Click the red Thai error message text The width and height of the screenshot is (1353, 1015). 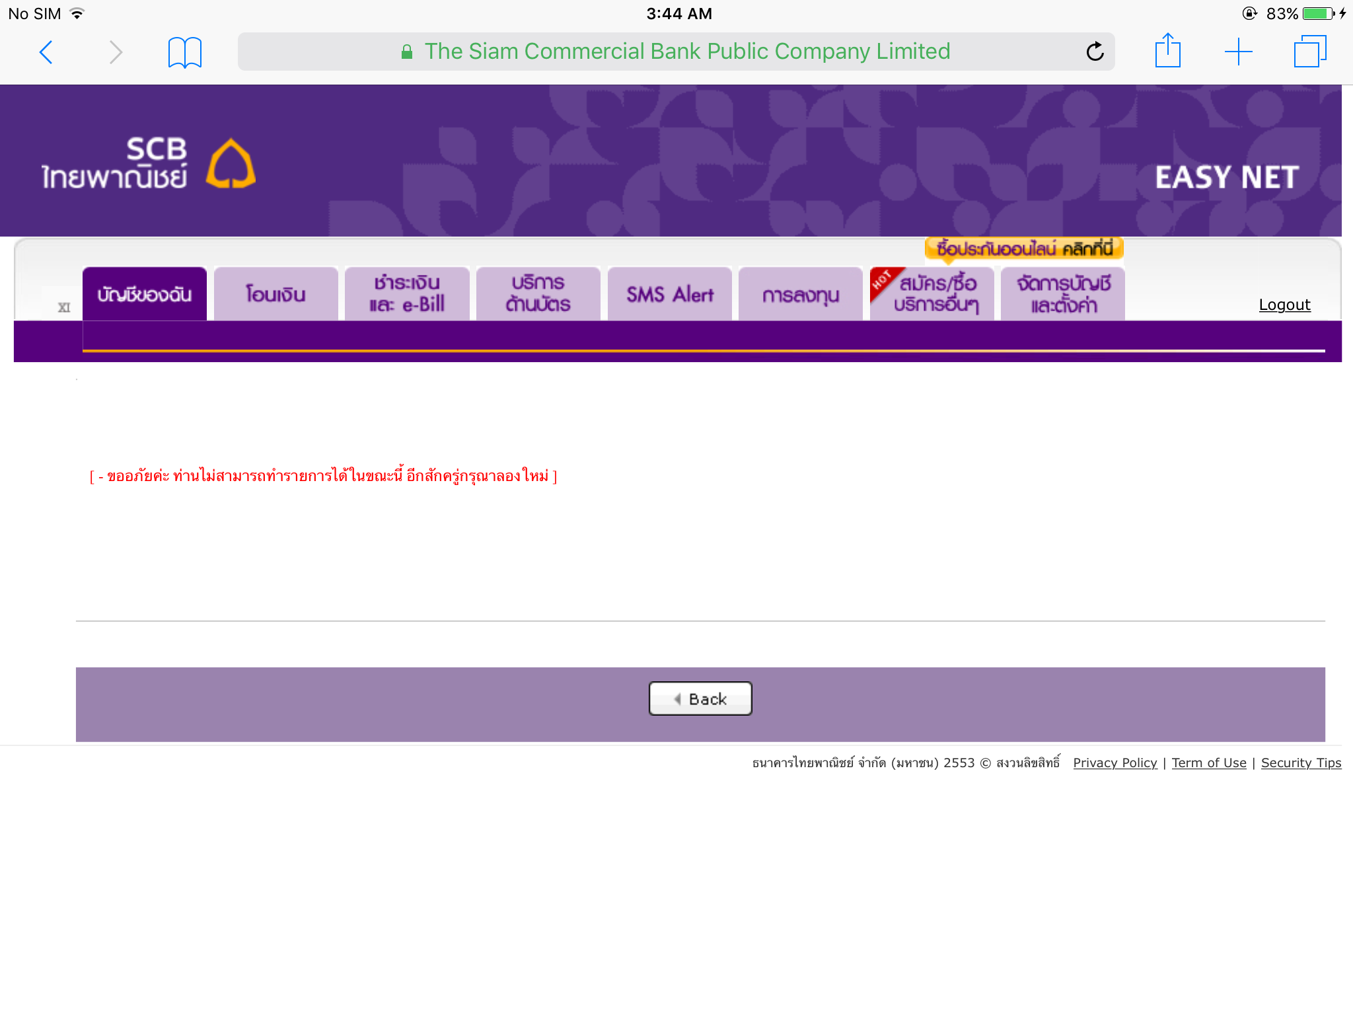[x=324, y=476]
